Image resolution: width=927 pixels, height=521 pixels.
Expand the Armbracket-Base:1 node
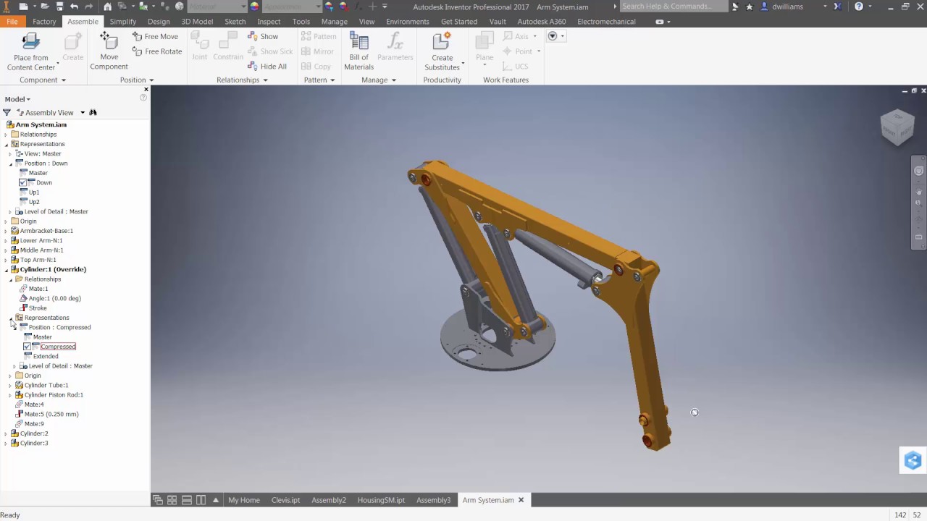6,231
